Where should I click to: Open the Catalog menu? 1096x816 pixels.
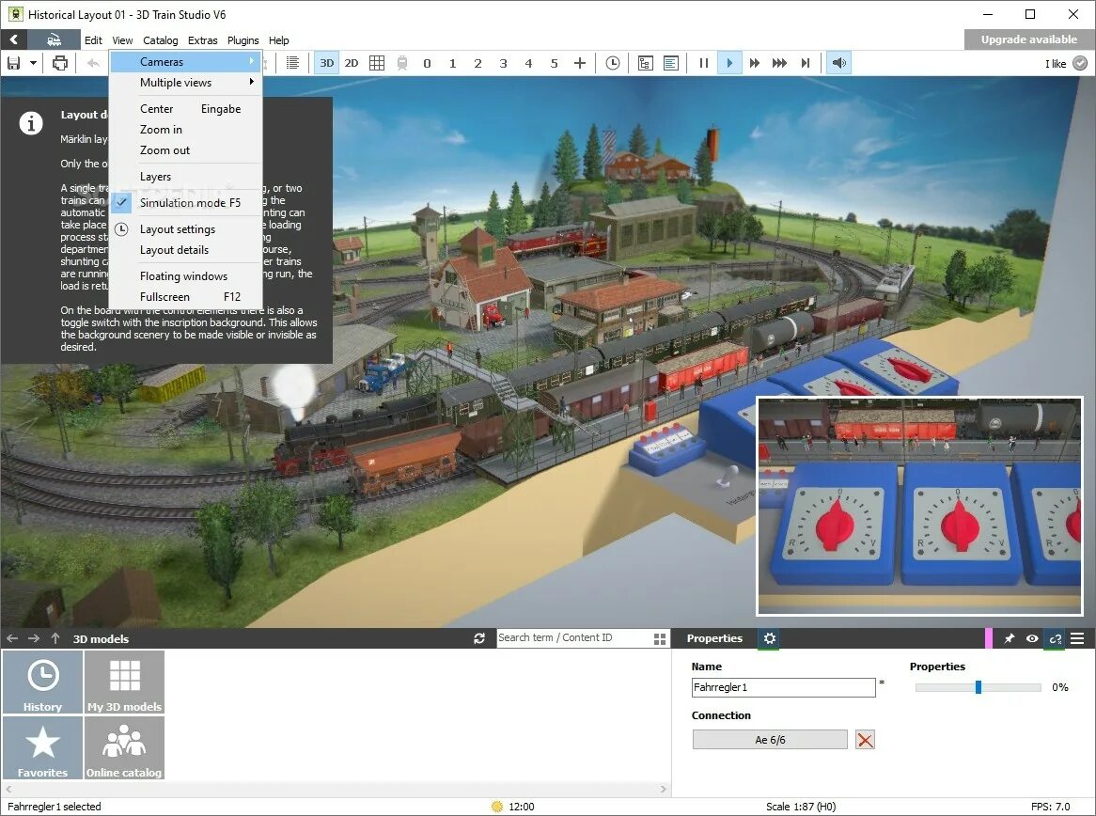[160, 40]
